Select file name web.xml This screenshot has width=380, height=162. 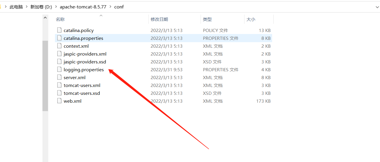tap(72, 101)
